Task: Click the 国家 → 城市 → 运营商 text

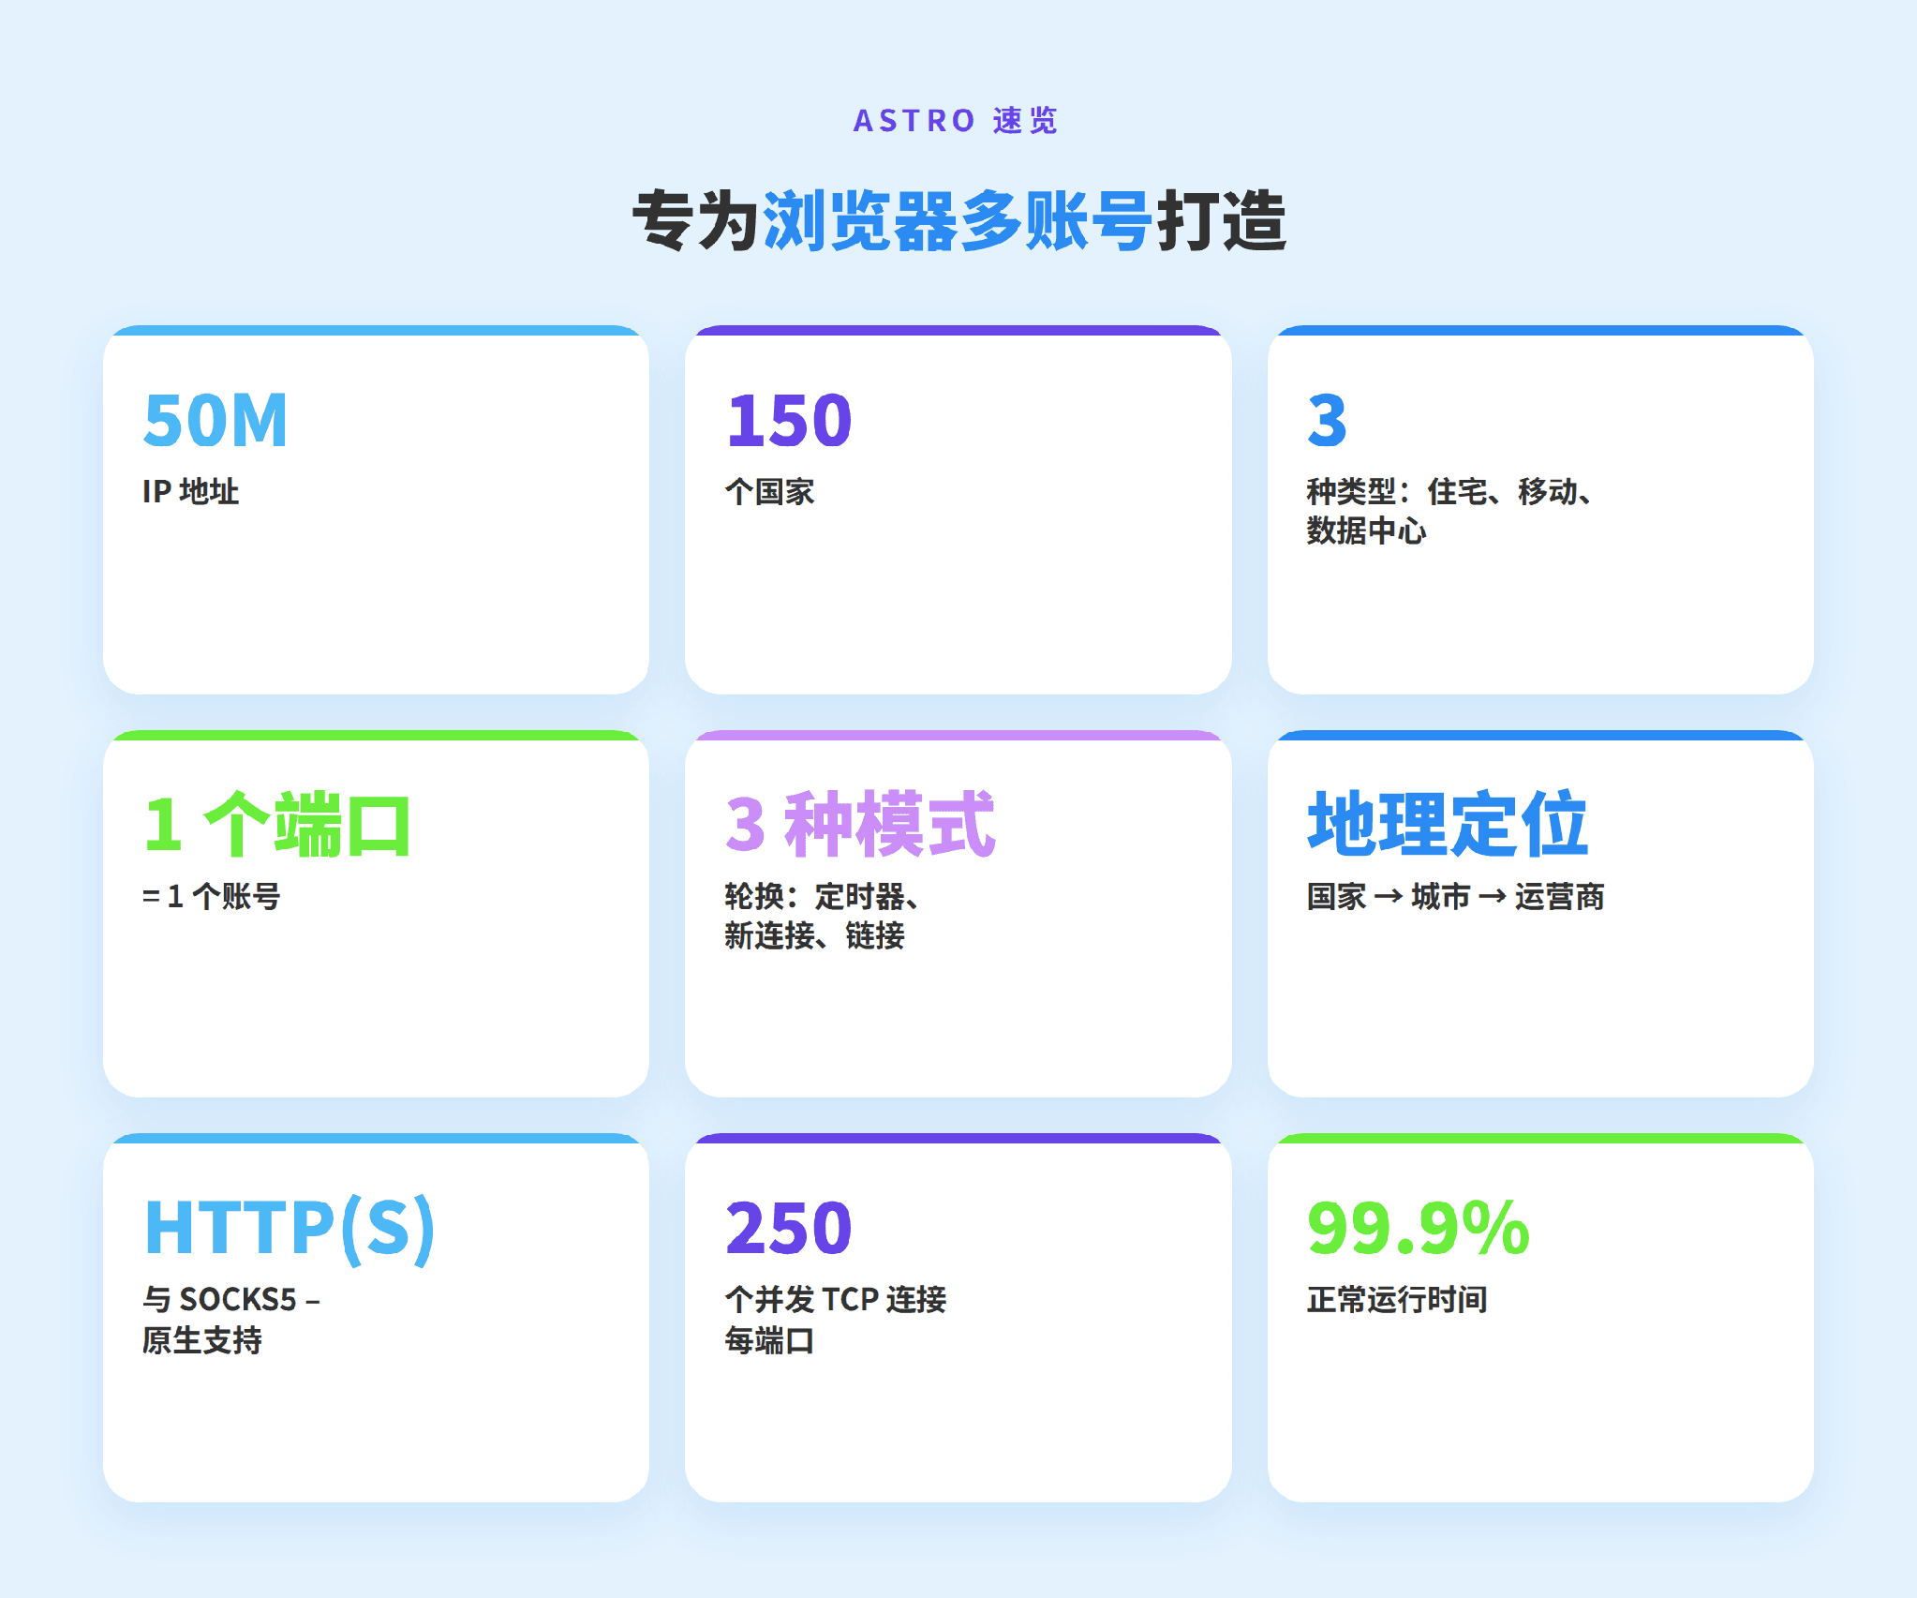Action: (1455, 897)
